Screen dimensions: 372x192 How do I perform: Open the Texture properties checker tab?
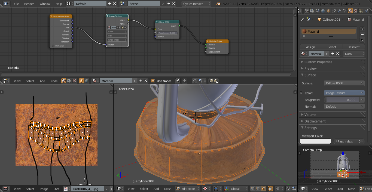[x=356, y=11]
